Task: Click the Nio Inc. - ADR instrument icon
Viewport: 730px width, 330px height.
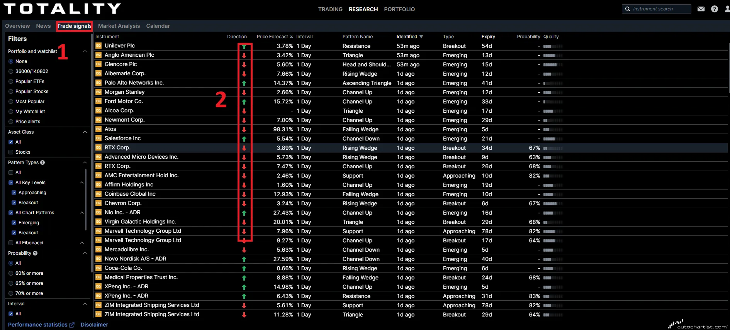Action: pyautogui.click(x=98, y=212)
